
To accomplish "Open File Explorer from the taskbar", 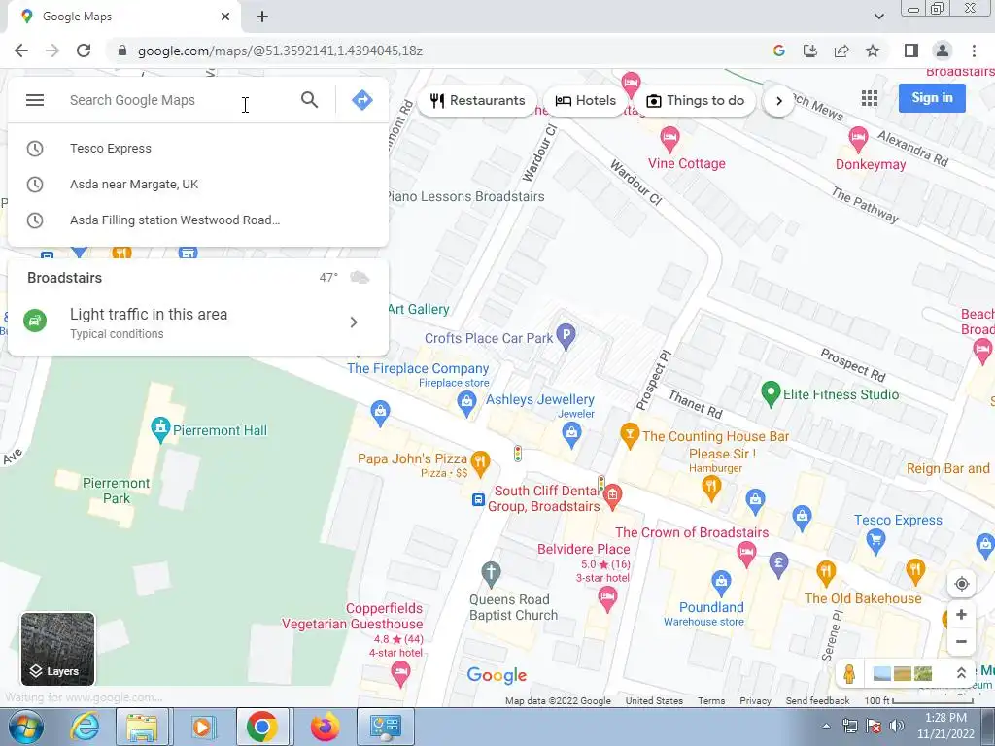I will [143, 727].
